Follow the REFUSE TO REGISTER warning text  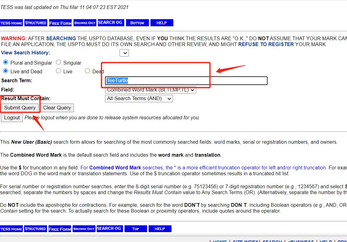click(x=266, y=44)
